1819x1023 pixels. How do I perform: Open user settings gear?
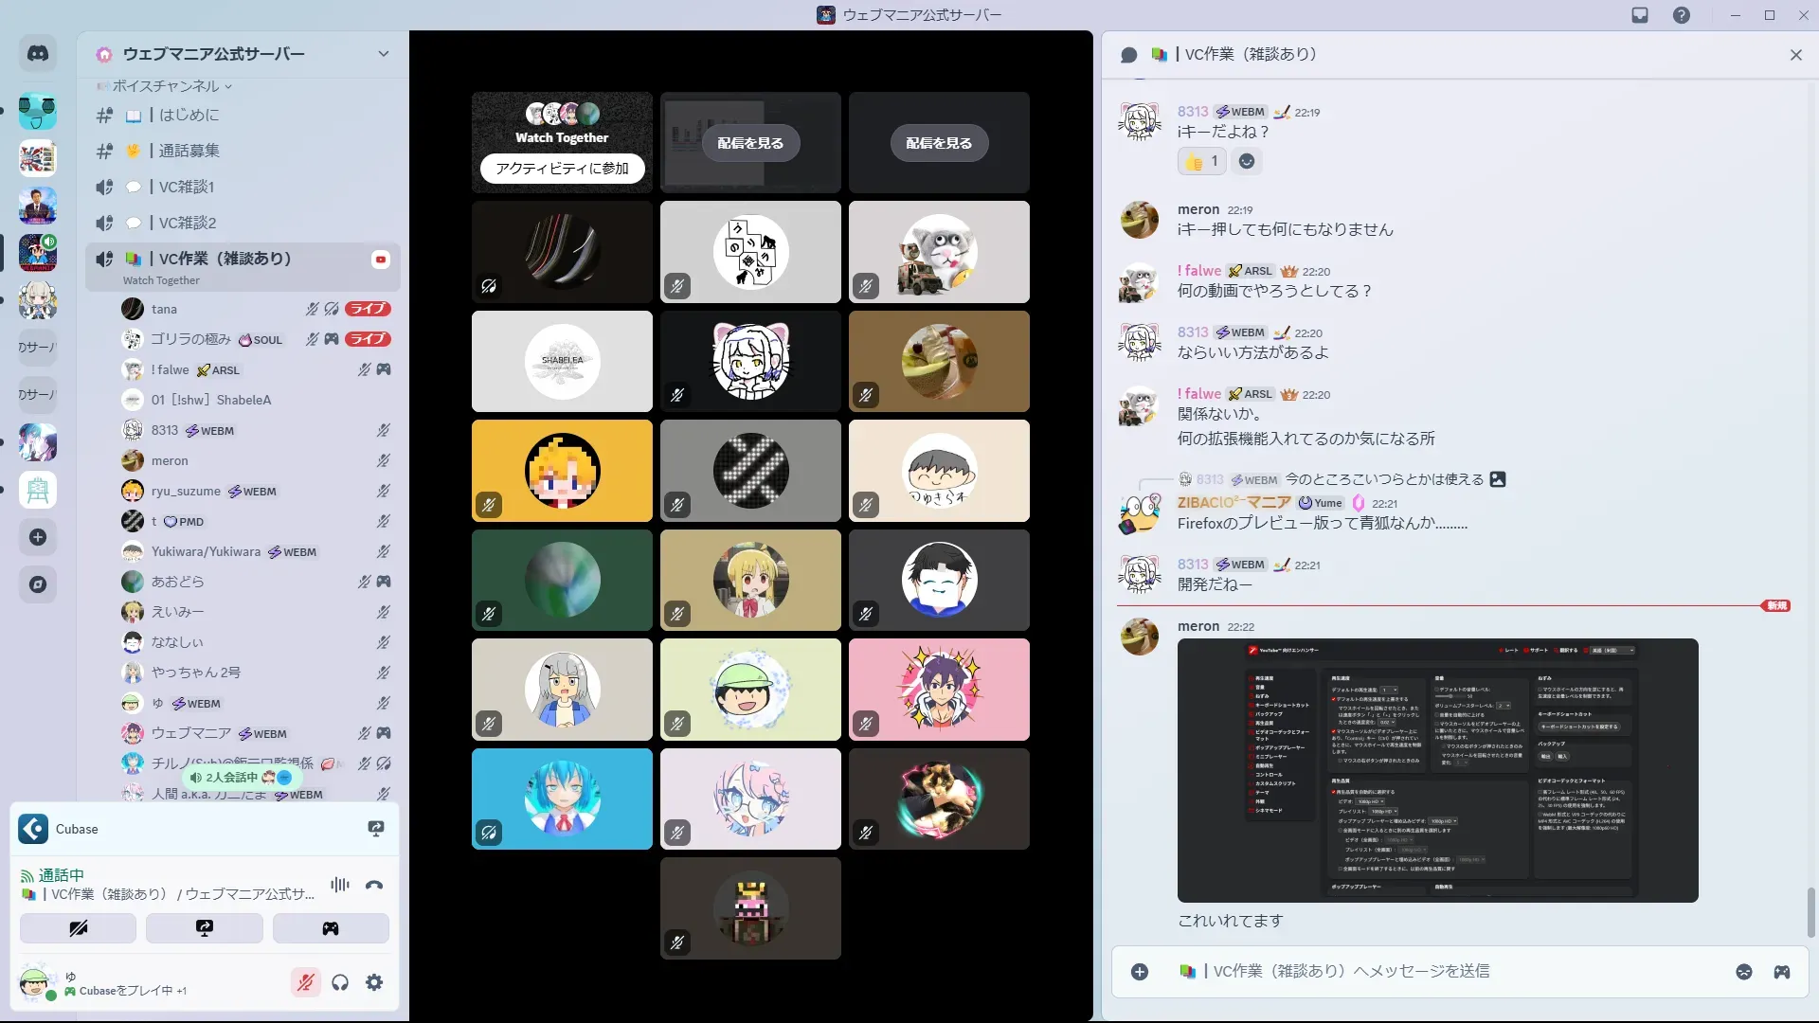click(x=374, y=983)
